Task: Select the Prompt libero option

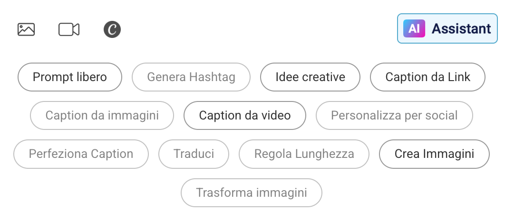Action: (70, 77)
